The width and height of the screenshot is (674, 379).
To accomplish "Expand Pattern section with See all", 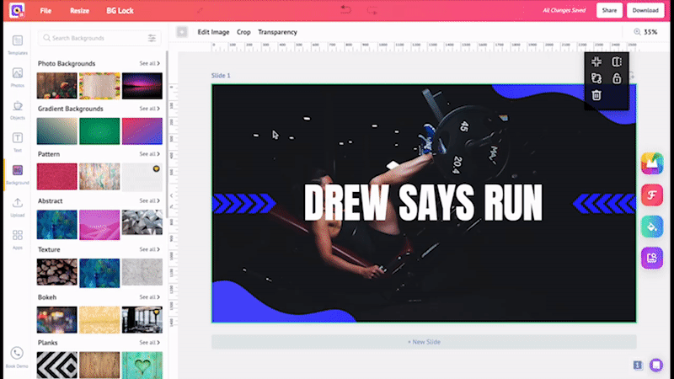I will pyautogui.click(x=150, y=154).
